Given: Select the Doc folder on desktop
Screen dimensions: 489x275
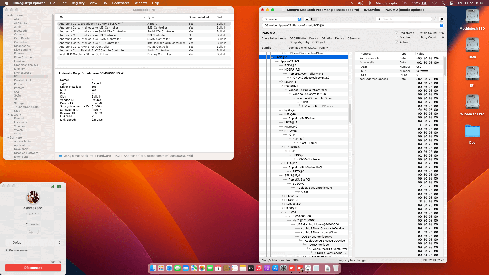Looking at the screenshot, I should pos(472,131).
